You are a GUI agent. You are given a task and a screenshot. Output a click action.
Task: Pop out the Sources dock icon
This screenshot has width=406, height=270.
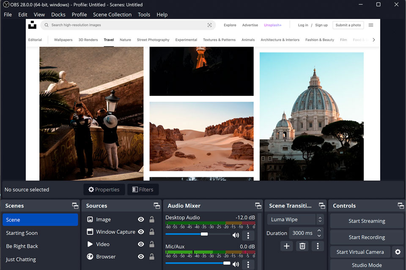pyautogui.click(x=156, y=206)
